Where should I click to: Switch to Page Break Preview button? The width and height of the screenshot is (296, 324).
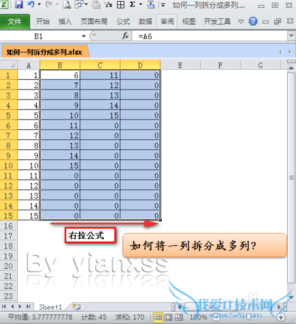179,317
